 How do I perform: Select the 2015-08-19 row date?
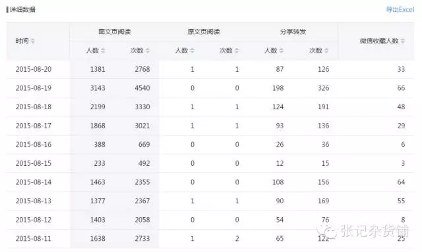pyautogui.click(x=34, y=88)
